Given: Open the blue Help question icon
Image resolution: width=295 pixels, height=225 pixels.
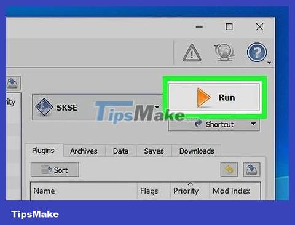Looking at the screenshot, I should (257, 52).
